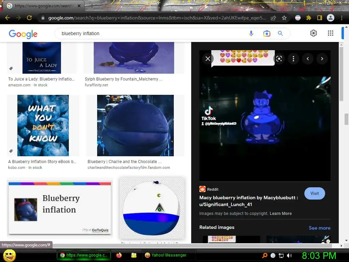Click the pink-striped extension icon in toolbar

pyautogui.click(x=298, y=18)
